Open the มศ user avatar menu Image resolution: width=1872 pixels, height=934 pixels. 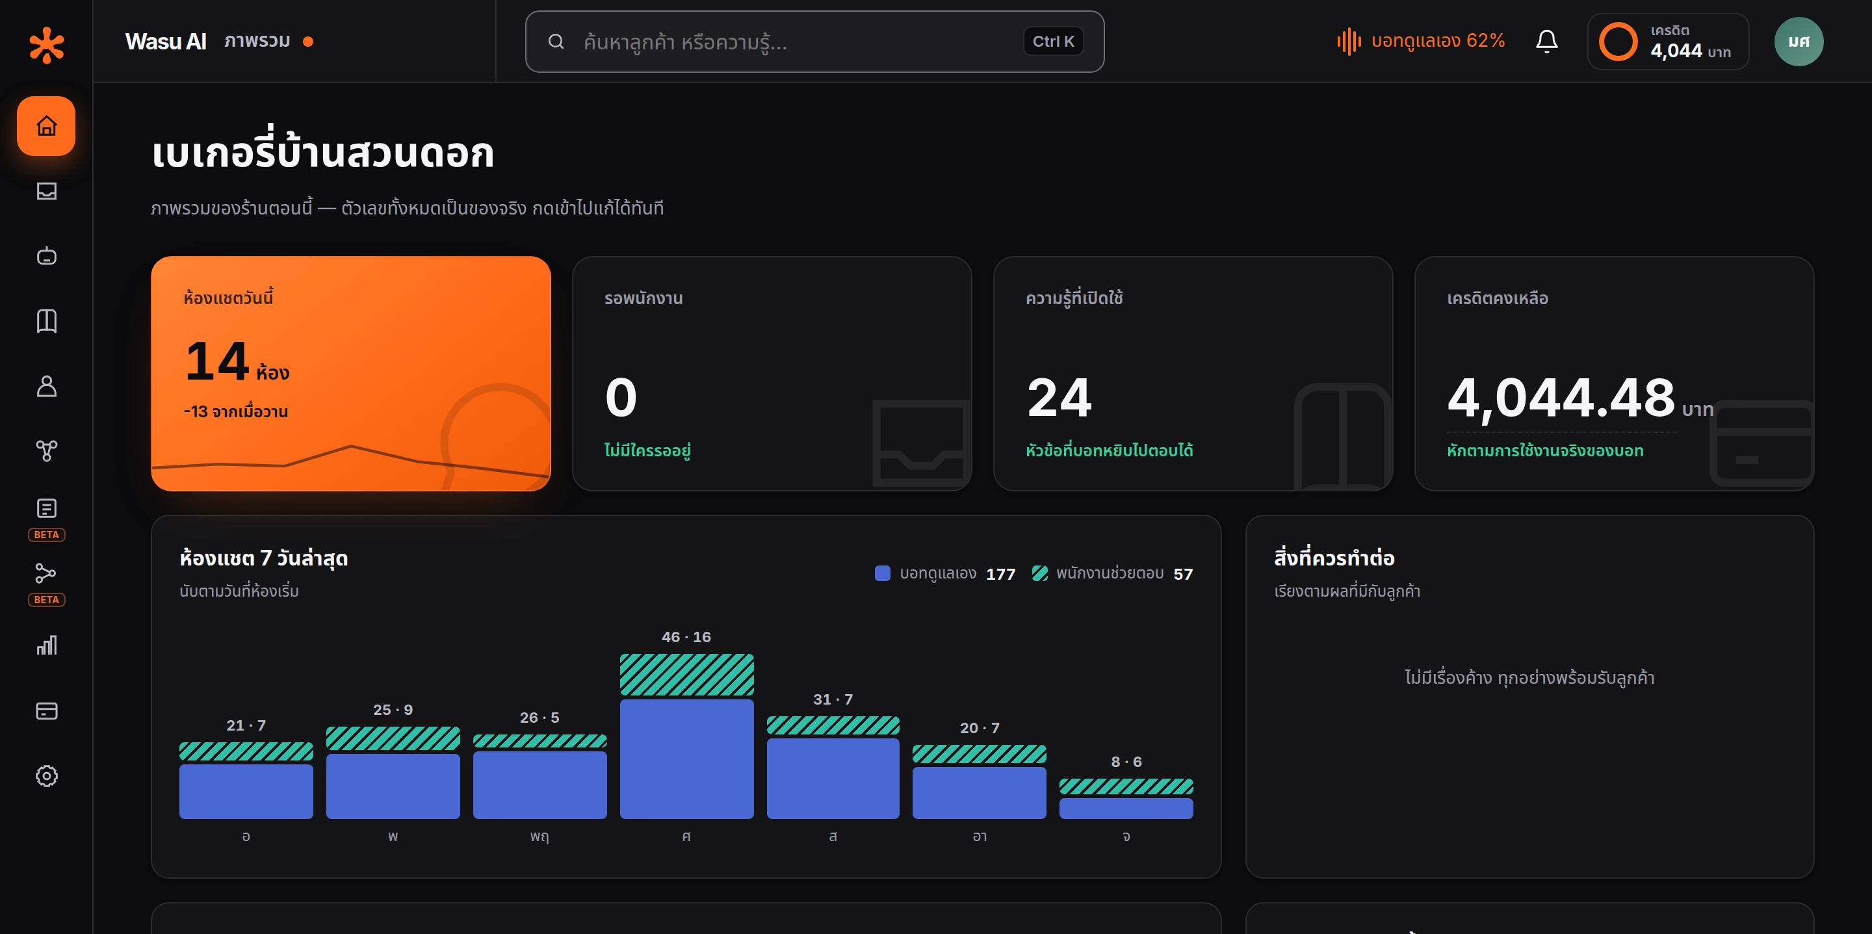1799,42
